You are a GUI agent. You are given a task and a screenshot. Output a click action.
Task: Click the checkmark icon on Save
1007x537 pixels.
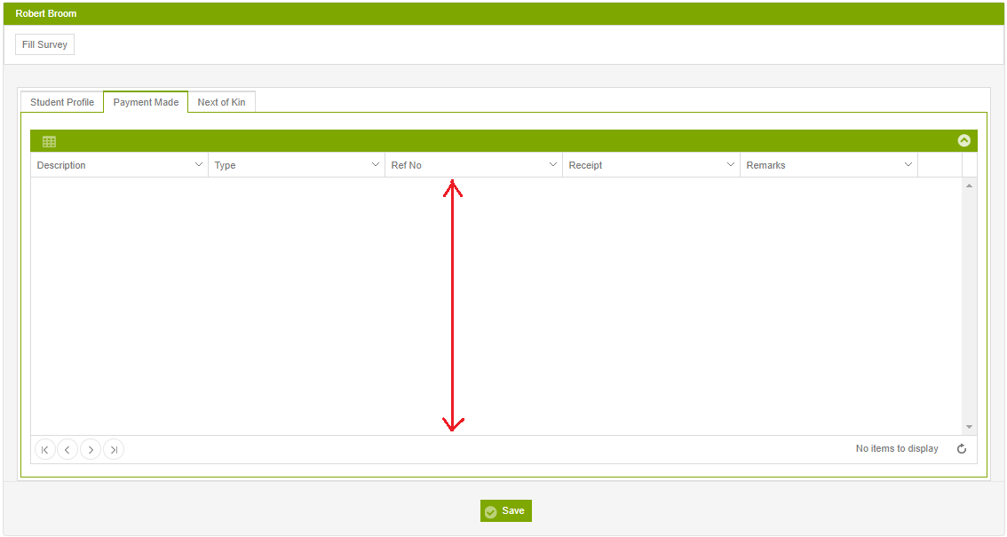[491, 511]
